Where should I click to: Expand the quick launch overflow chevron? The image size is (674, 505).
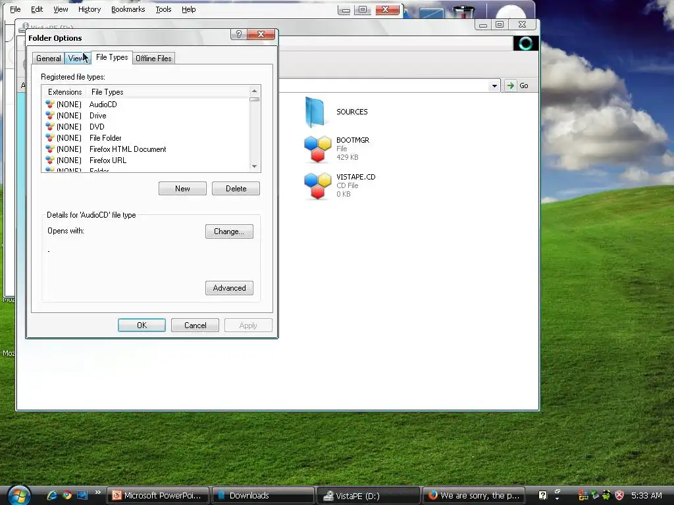98,492
